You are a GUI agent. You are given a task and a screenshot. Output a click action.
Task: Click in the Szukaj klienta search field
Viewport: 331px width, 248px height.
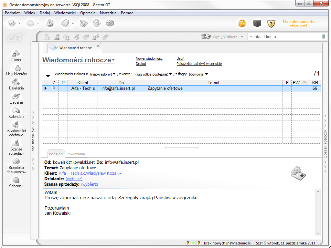(x=284, y=37)
